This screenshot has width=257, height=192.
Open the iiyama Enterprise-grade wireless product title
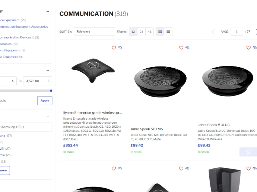[x=92, y=112]
